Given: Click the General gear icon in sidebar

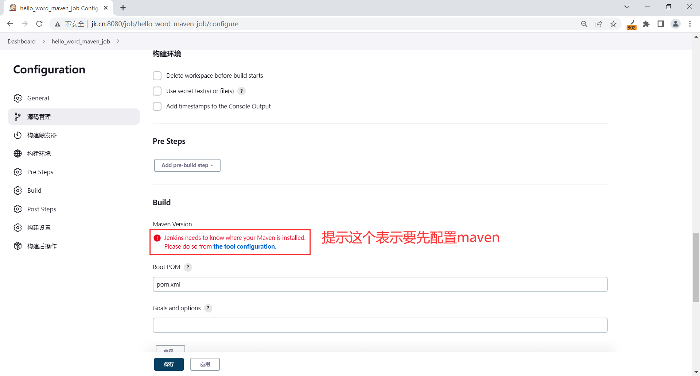Looking at the screenshot, I should 18,98.
